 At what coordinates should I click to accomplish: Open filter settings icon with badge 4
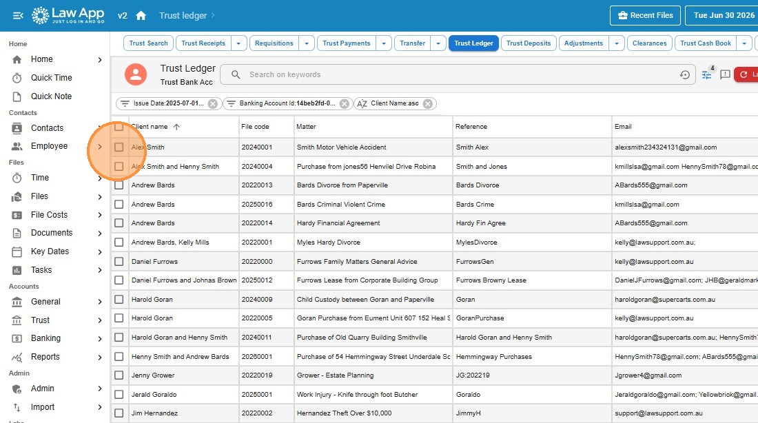pos(707,74)
